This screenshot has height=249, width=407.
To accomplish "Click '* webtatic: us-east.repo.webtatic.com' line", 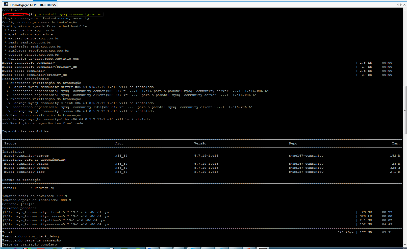I will click(x=42, y=59).
